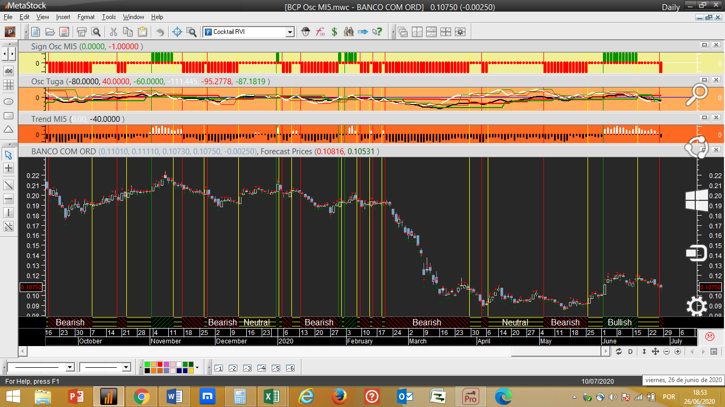Viewport: 725px width, 407px height.
Task: Choose the text 'abc' annotation tool
Action: coord(8,71)
